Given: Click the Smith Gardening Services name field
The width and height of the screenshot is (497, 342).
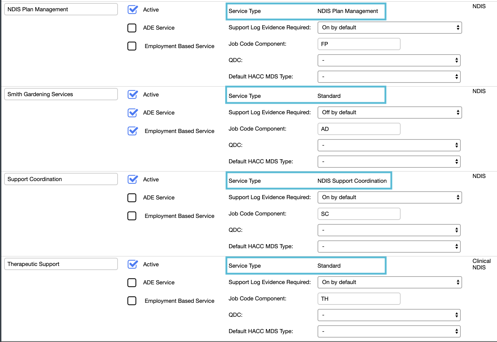Looking at the screenshot, I should (x=61, y=94).
